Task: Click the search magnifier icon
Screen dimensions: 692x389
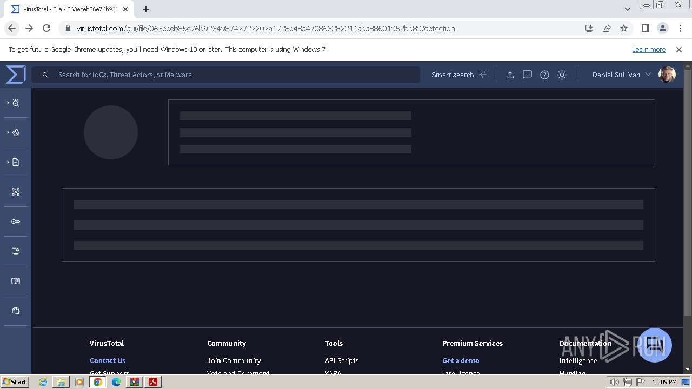Action: [x=45, y=75]
